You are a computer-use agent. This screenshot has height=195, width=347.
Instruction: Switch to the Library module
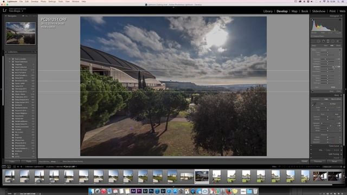268,11
